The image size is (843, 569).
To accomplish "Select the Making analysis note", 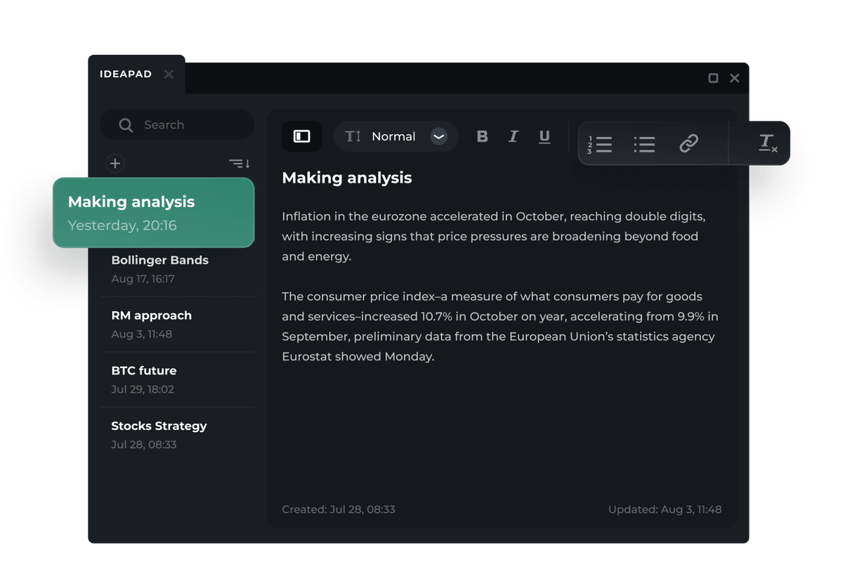I will [154, 213].
